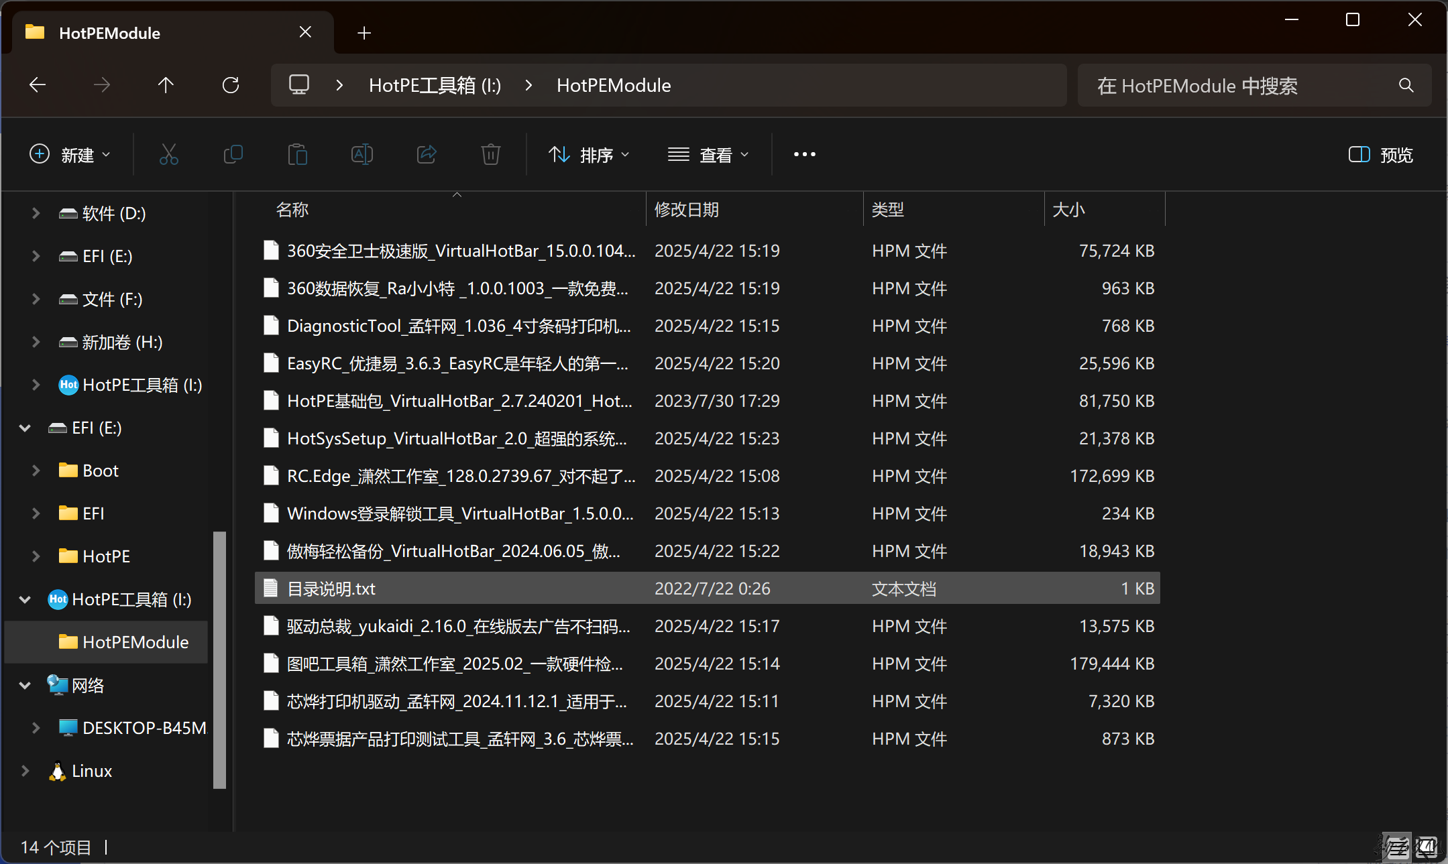Switch to large thumbnails view in status bar
This screenshot has height=864, width=1448.
1427,848
